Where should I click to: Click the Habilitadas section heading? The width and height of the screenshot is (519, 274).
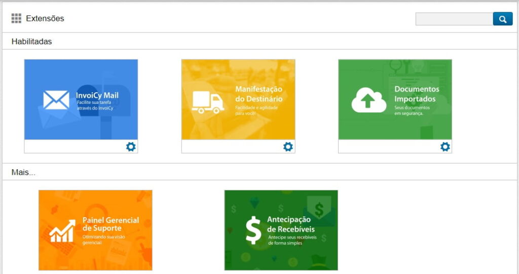coord(32,42)
